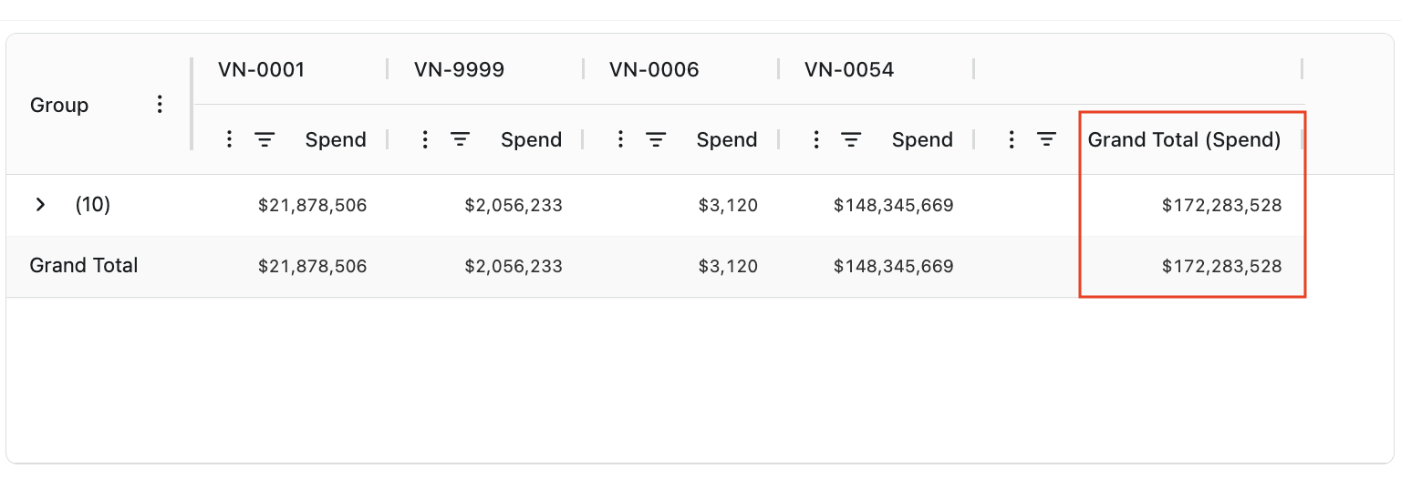
Task: Click the VN-0001 column group header
Action: click(261, 69)
